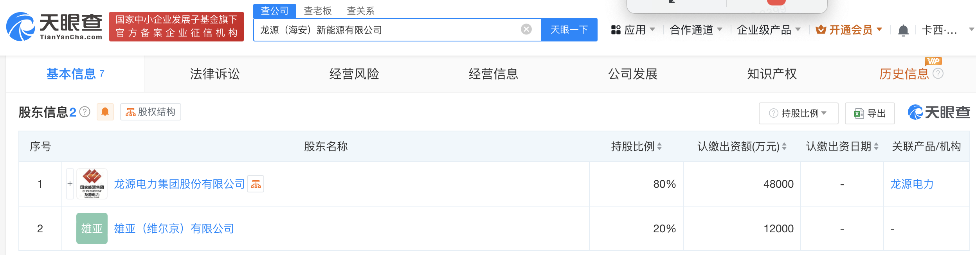
Task: Click the orange bell beside 股东信息
Action: (105, 112)
